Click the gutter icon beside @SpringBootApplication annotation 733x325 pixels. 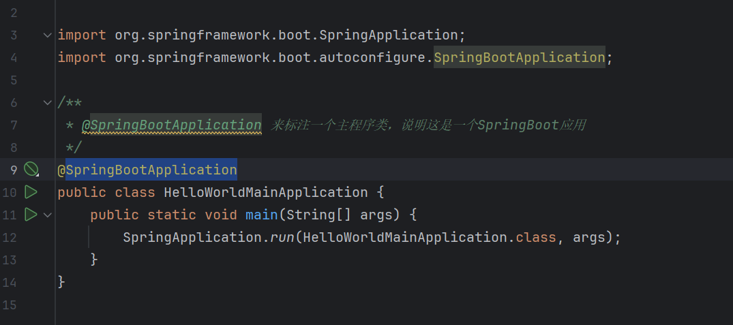(x=31, y=169)
